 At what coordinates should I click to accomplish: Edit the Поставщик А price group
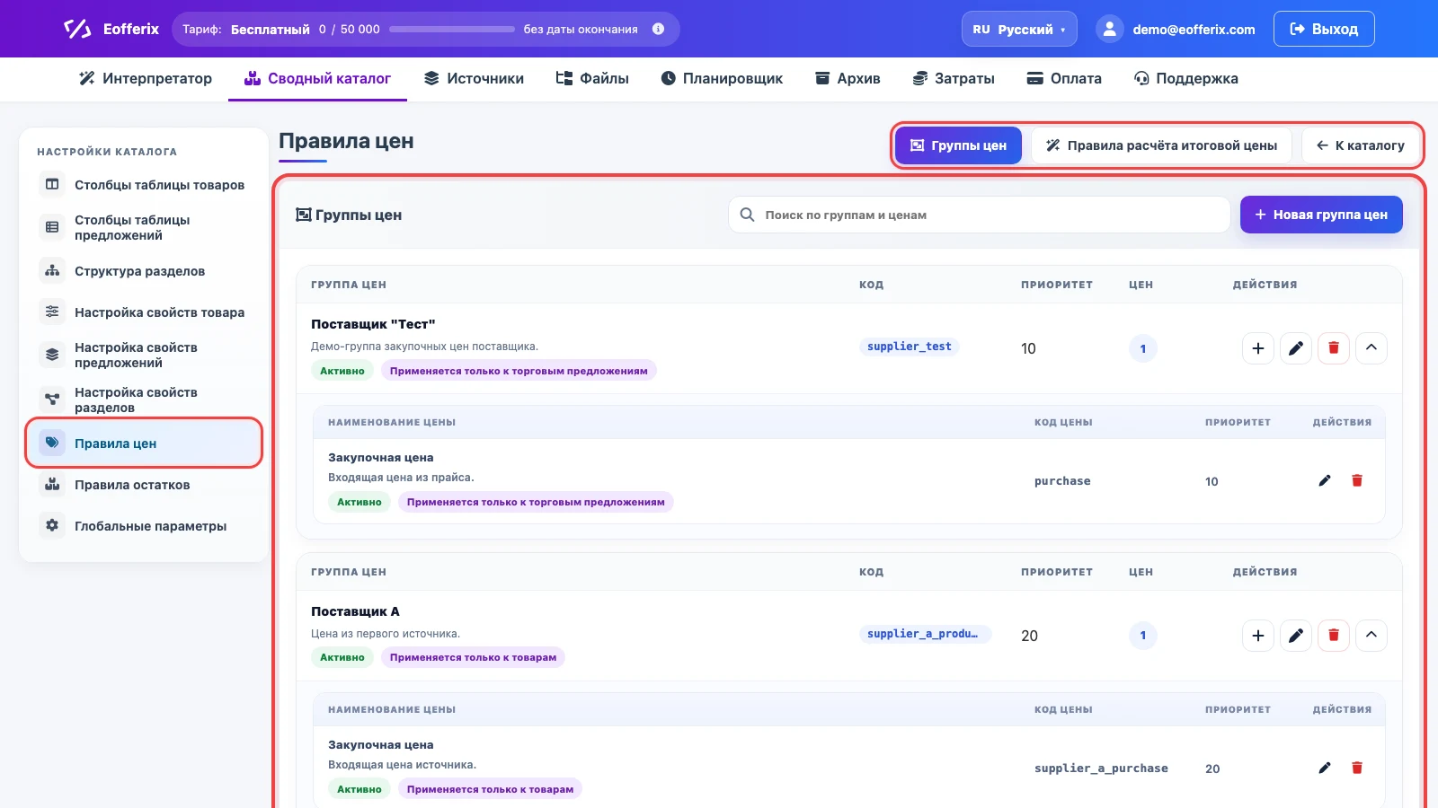pos(1296,636)
